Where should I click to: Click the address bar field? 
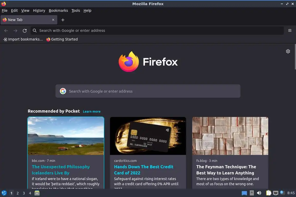click(157, 31)
